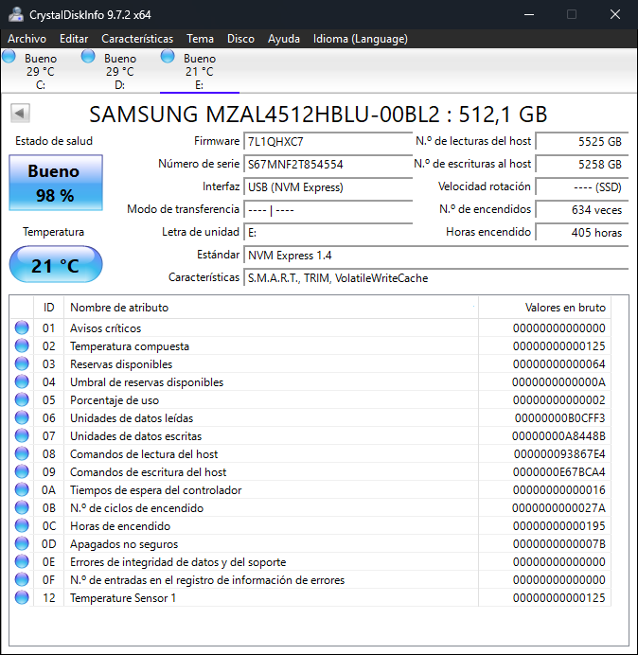Screen dimensions: 638x655
Task: Click the orb for Errores de integridad de datos
Action: point(22,561)
